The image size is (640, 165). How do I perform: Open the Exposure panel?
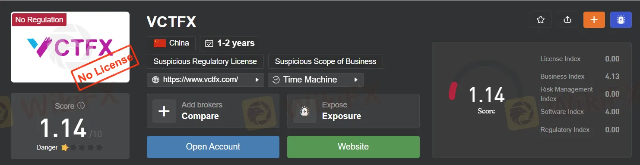(353, 111)
